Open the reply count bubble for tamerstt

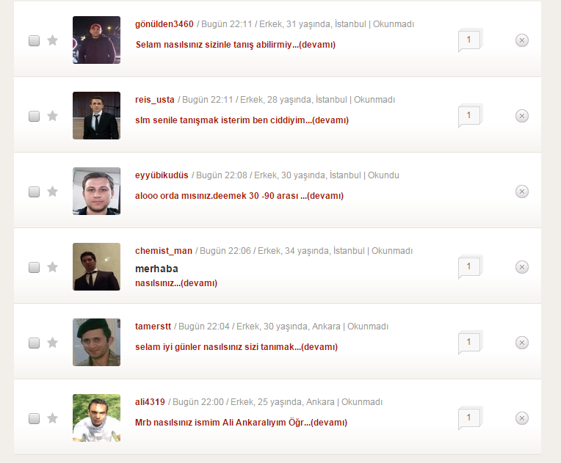tap(470, 343)
